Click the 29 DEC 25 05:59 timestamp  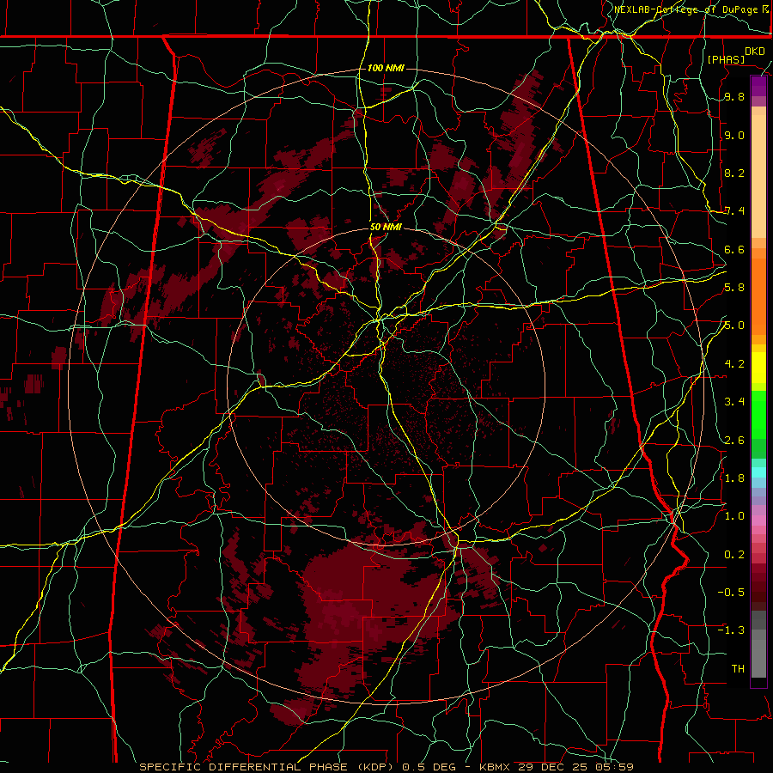coord(575,767)
